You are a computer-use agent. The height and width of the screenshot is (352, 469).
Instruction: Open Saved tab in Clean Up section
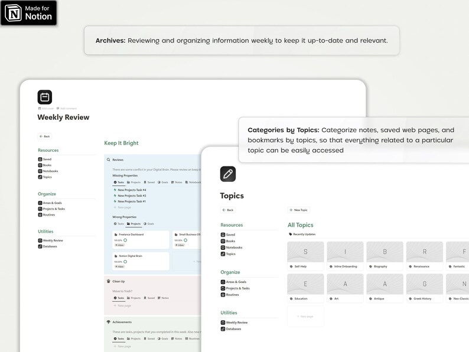(149, 298)
